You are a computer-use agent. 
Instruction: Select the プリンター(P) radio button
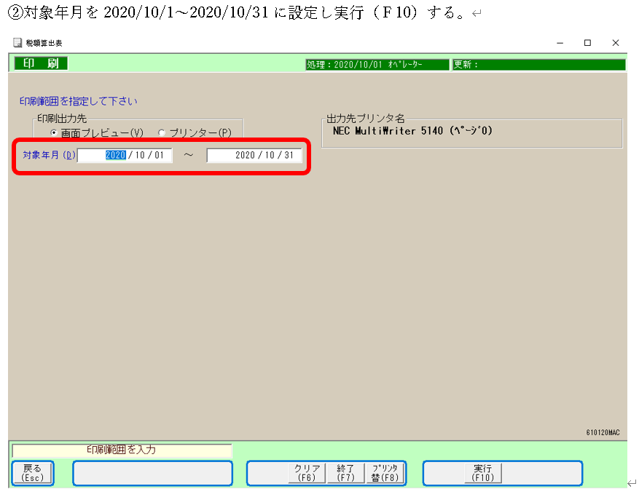(x=162, y=132)
